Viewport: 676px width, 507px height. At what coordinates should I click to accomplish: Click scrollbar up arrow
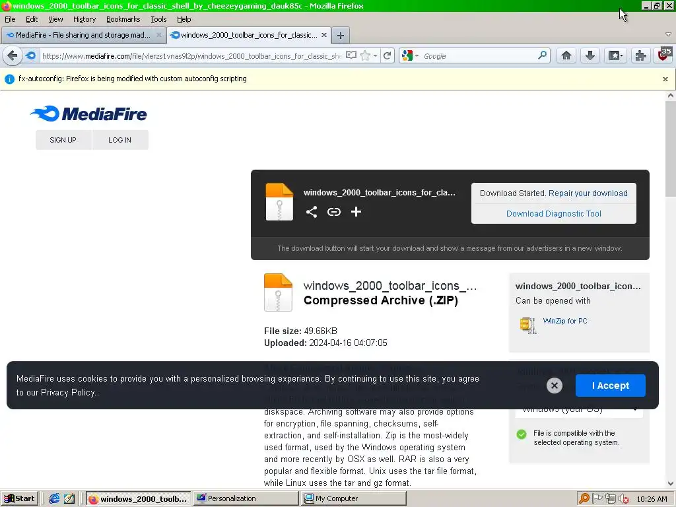671,96
